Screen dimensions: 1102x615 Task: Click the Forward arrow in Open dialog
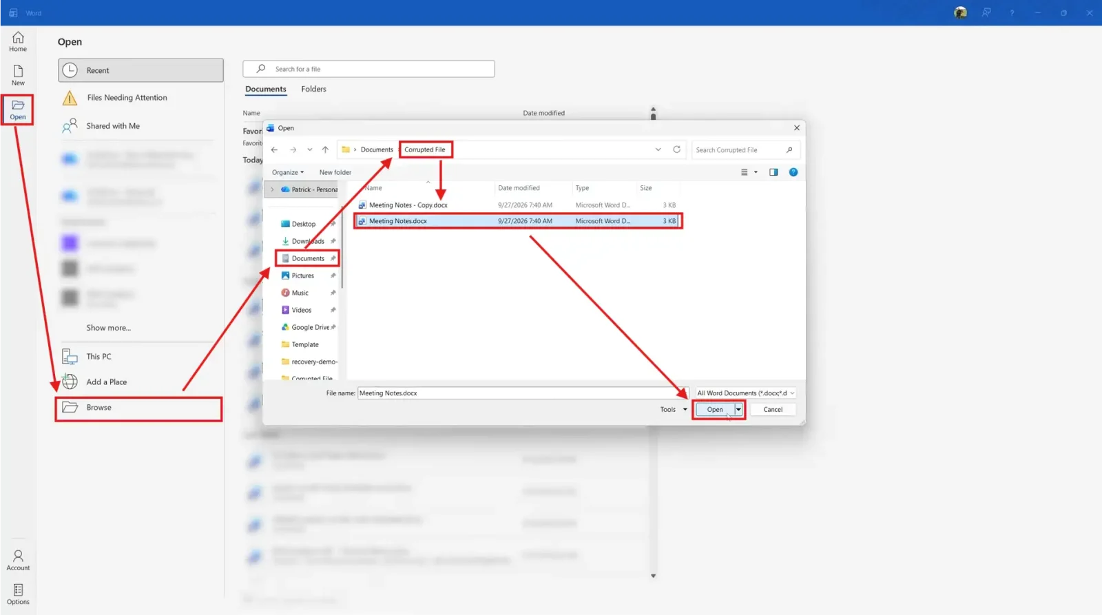point(293,149)
